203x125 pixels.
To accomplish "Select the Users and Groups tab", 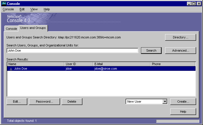I will pyautogui.click(x=33, y=28).
